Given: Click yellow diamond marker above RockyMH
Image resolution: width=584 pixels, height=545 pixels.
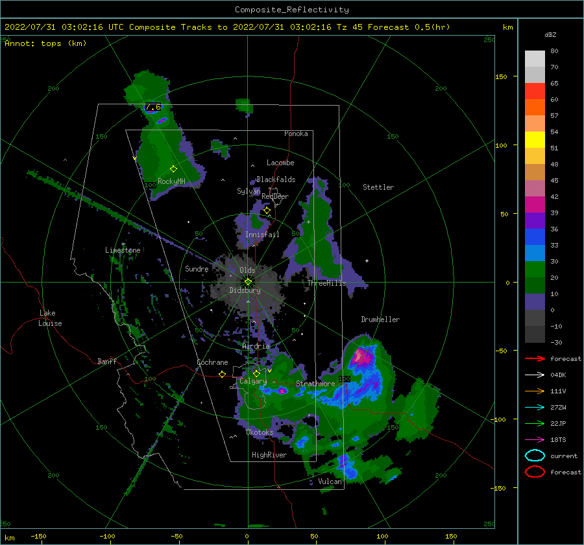Looking at the screenshot, I should point(173,169).
